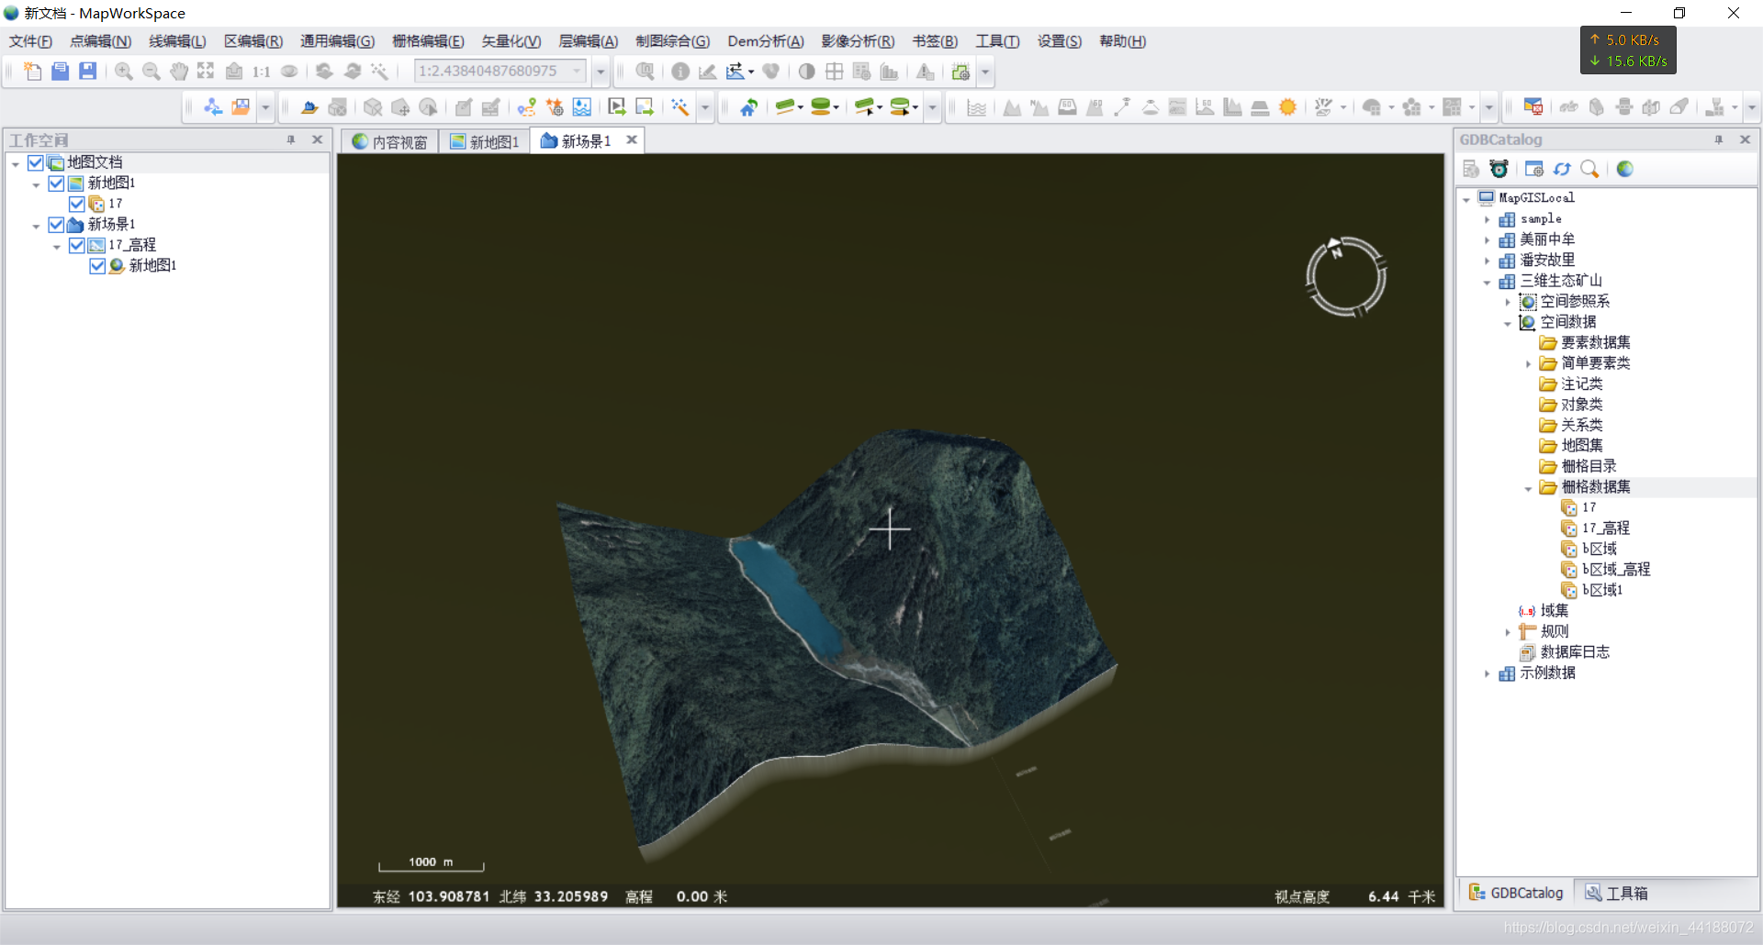
Task: Toggle the 新地图1 map checkbox under 地图文档
Action: [56, 183]
